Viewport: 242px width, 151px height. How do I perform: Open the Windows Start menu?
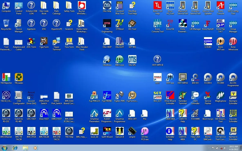[4, 148]
